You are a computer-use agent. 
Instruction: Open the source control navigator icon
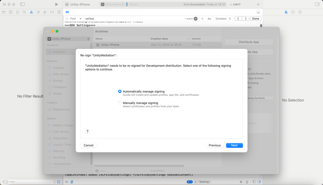(11, 12)
